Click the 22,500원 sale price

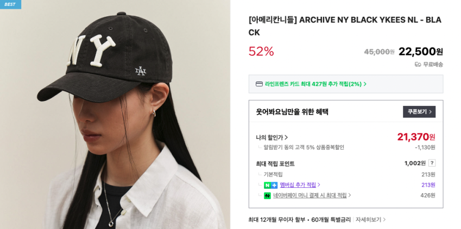420,52
